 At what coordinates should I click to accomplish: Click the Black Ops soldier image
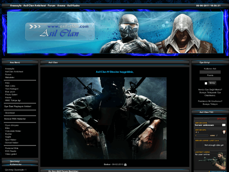[115, 118]
